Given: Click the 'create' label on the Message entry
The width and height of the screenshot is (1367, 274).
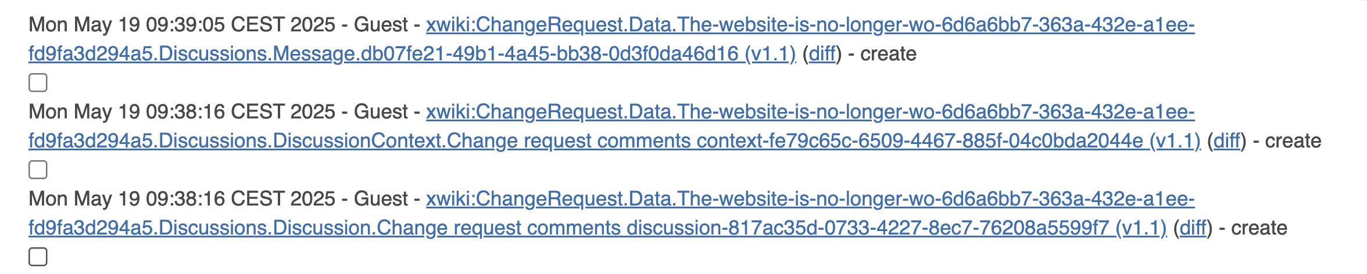Looking at the screenshot, I should coord(888,54).
